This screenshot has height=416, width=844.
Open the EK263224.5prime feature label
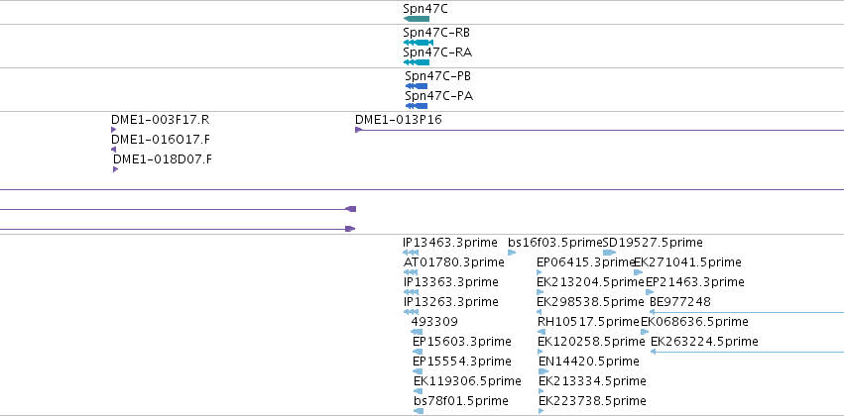point(704,342)
